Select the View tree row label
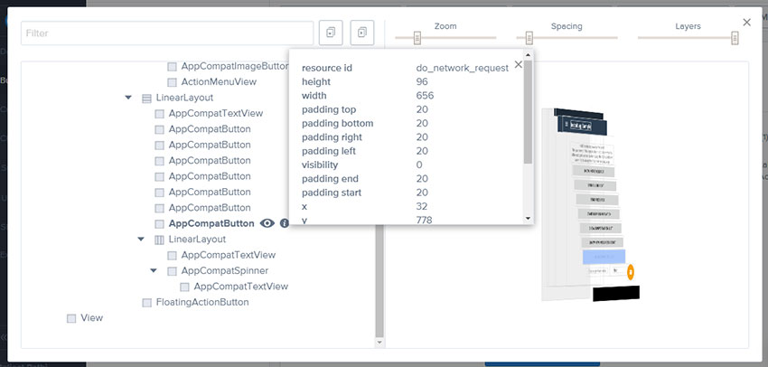768x367 pixels. (91, 317)
